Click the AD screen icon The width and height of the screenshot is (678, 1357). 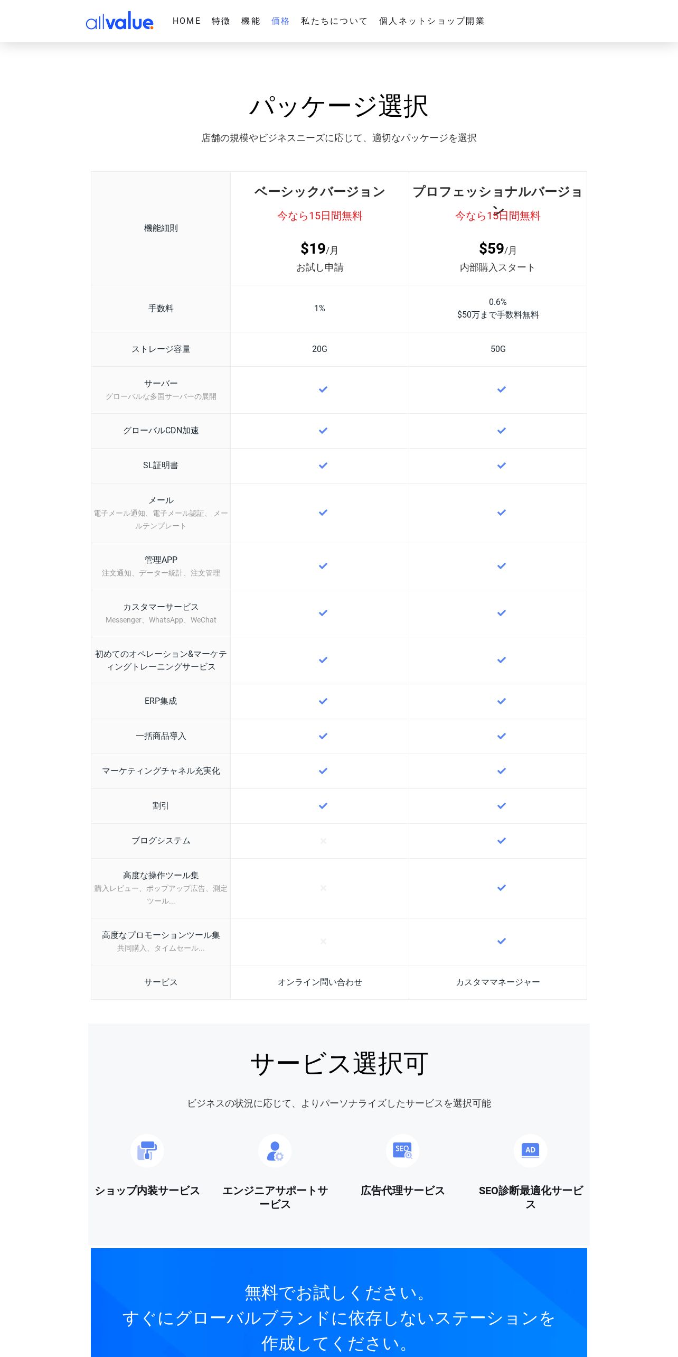pyautogui.click(x=530, y=1150)
